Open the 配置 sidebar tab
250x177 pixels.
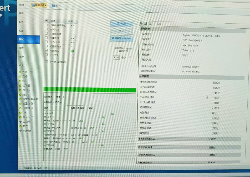pyautogui.click(x=21, y=22)
